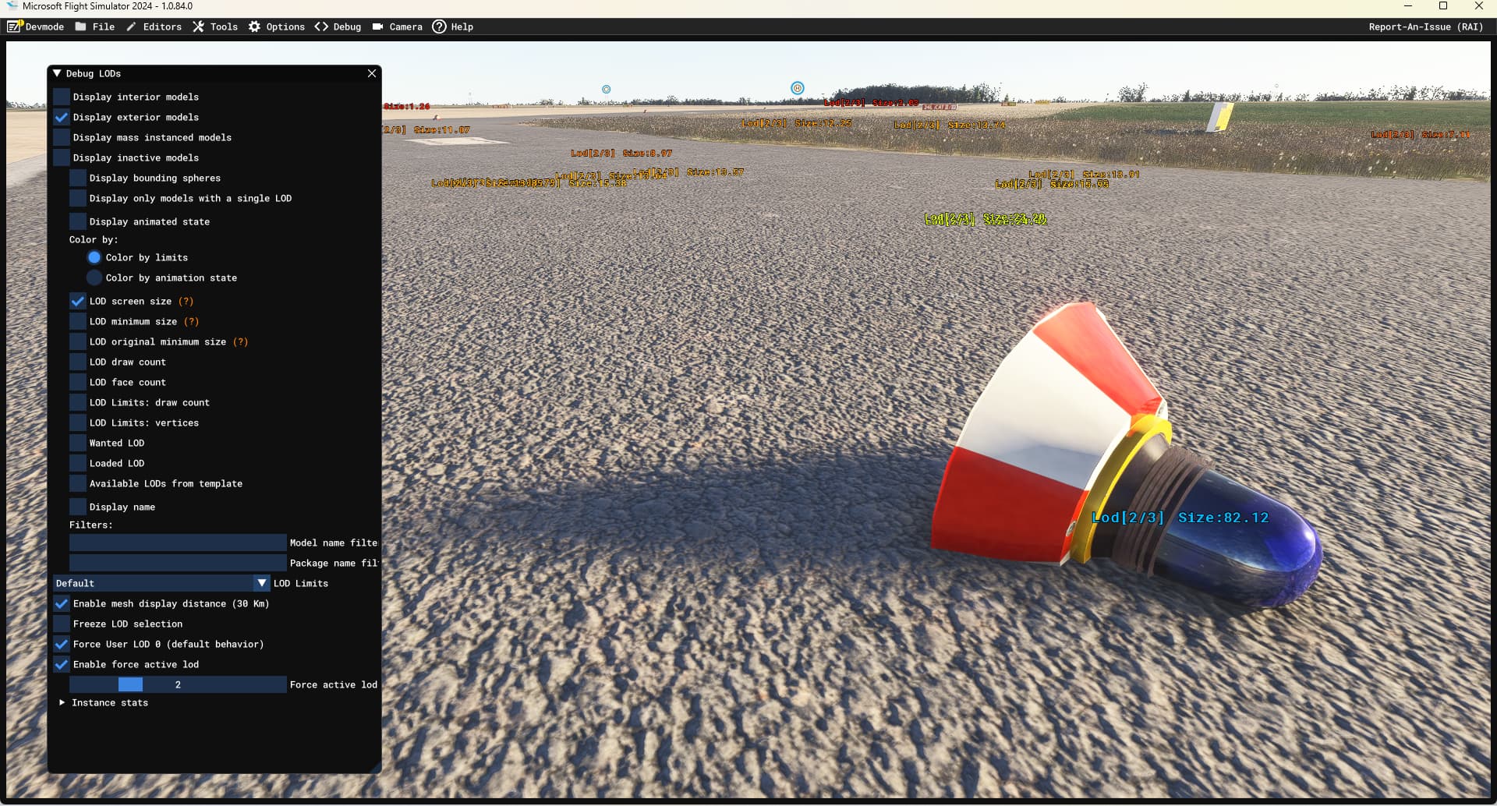Click the larger blue circle marker near horizon
Image resolution: width=1497 pixels, height=806 pixels.
point(797,88)
